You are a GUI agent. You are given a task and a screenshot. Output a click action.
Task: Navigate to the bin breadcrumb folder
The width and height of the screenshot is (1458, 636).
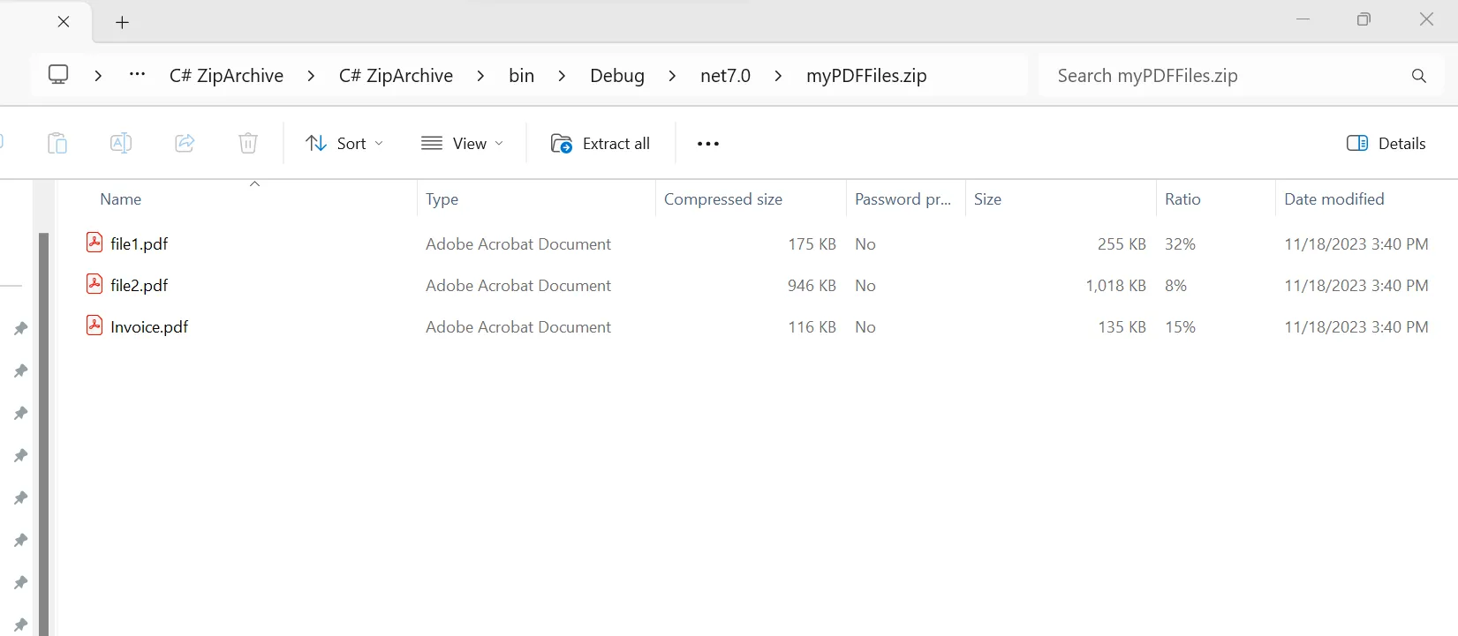(x=521, y=76)
